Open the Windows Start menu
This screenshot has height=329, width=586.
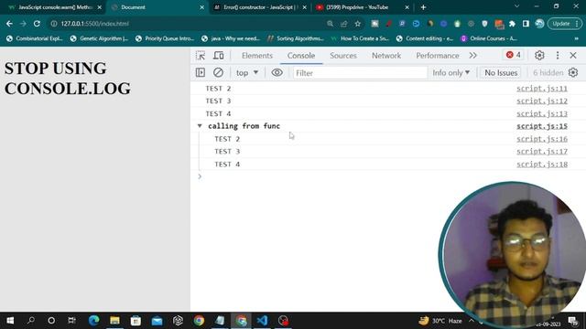(10, 321)
